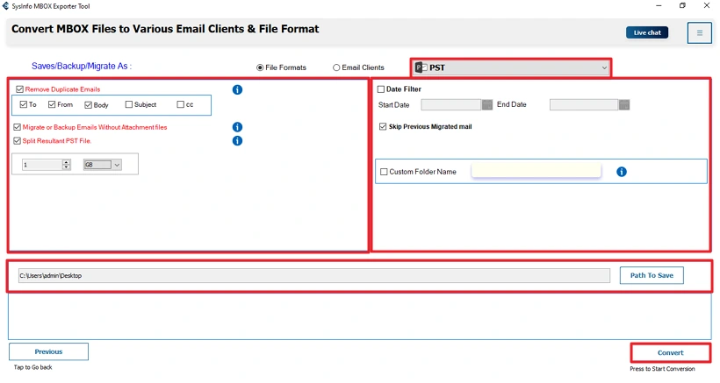Open the PST format dropdown
This screenshot has width=720, height=383.
(511, 67)
